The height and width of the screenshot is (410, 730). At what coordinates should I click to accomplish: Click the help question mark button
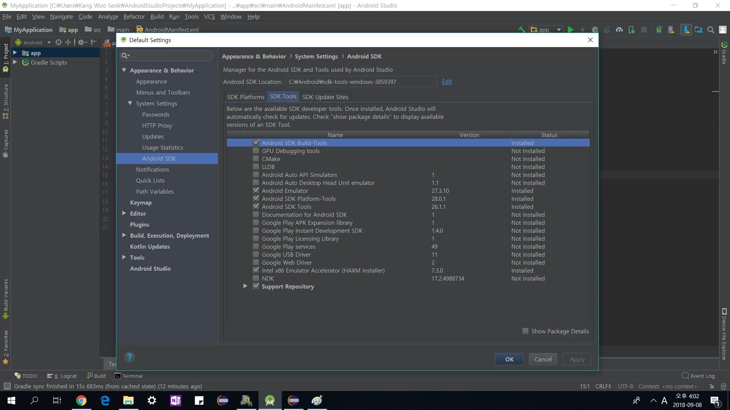pos(129,357)
